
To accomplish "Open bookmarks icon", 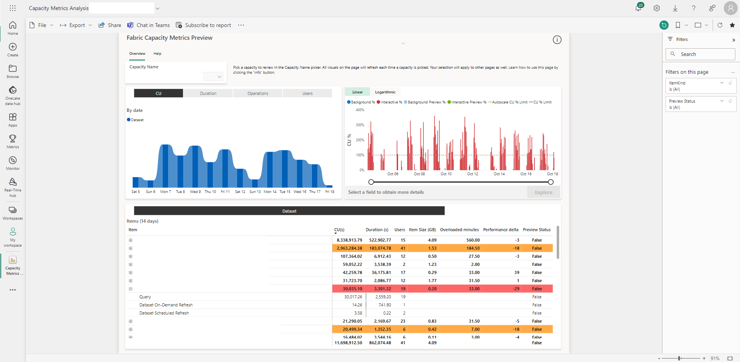I will 678,25.
